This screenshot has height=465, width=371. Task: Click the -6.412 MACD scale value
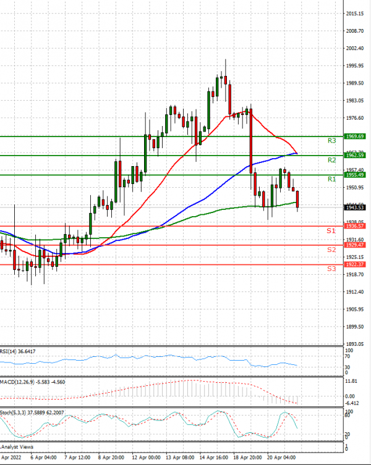click(x=352, y=403)
